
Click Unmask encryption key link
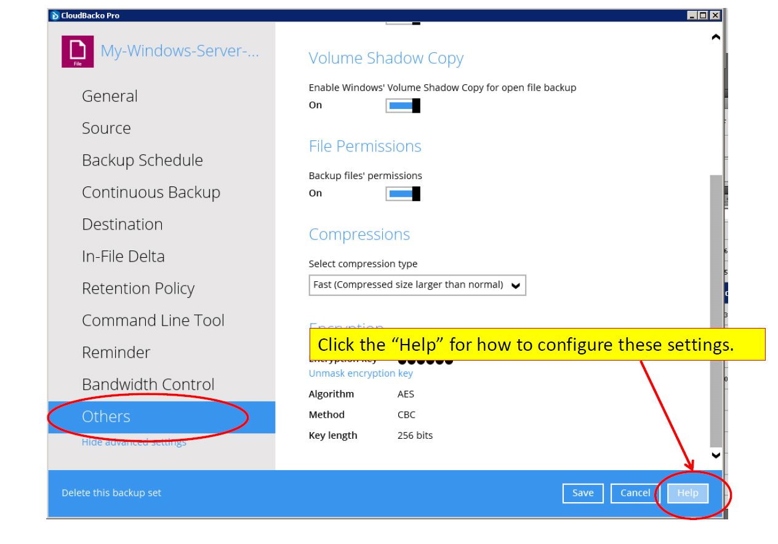[361, 374]
